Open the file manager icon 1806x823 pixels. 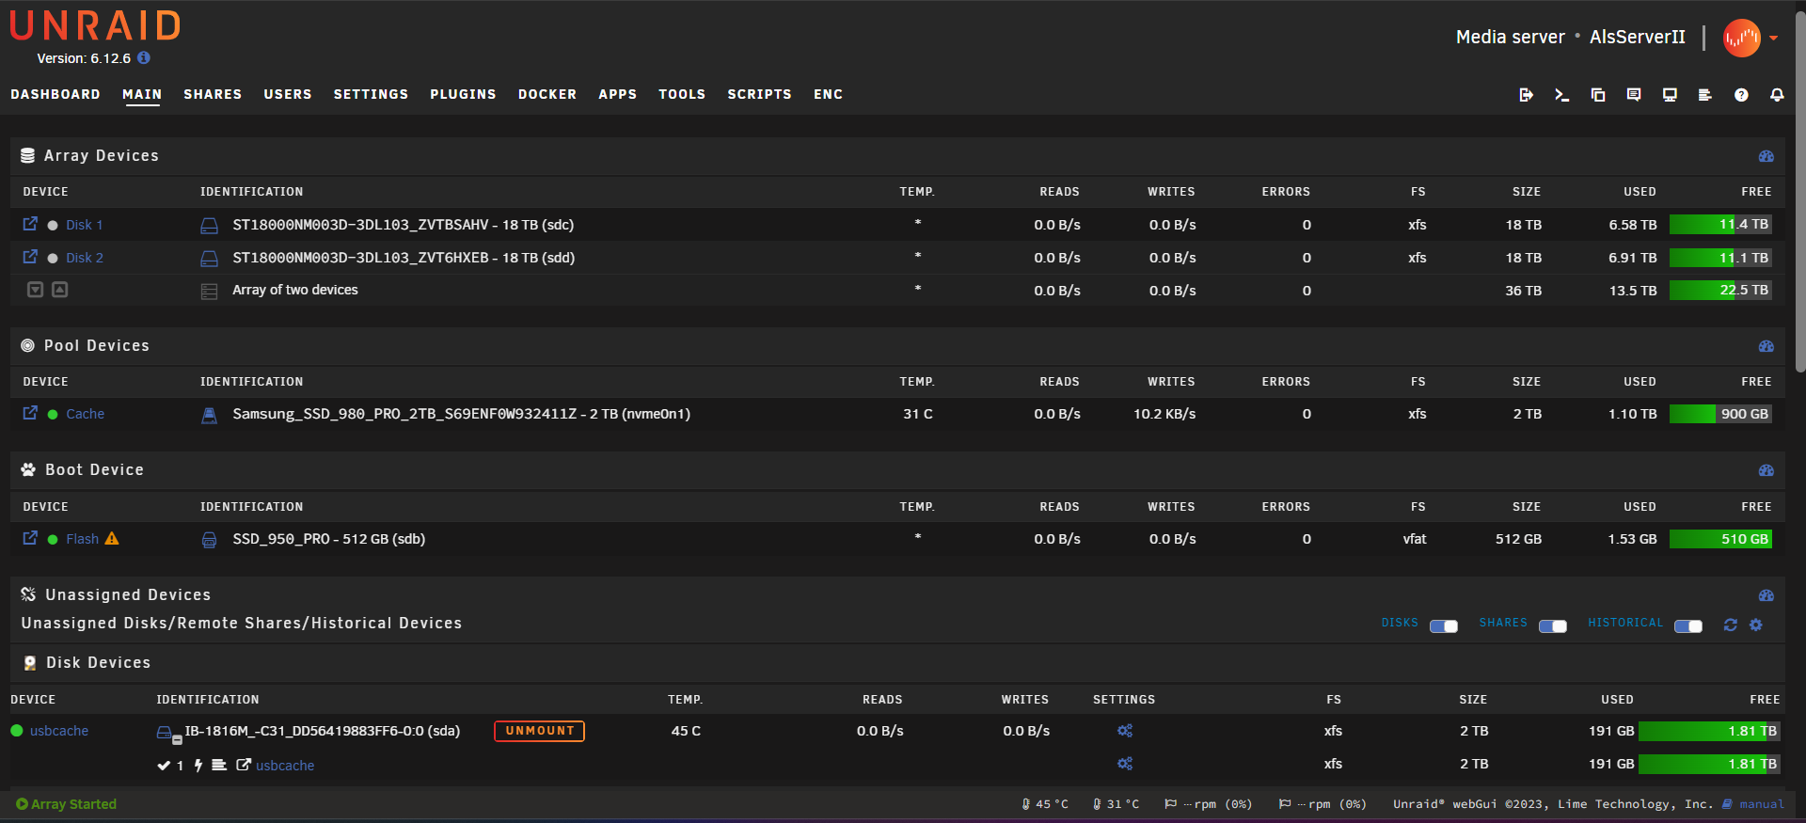1597,95
